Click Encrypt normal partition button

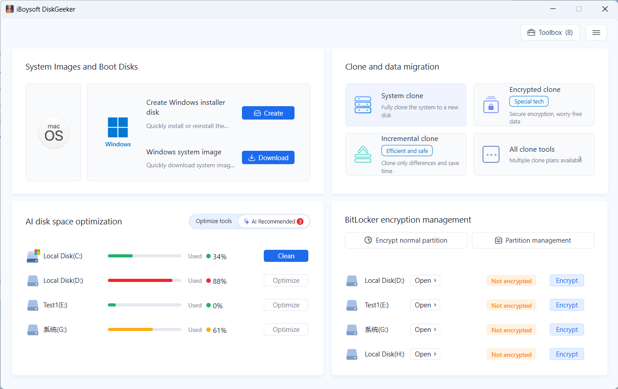click(406, 240)
